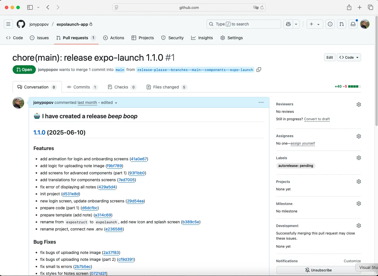Open the Actions repository tab

pyautogui.click(x=114, y=38)
